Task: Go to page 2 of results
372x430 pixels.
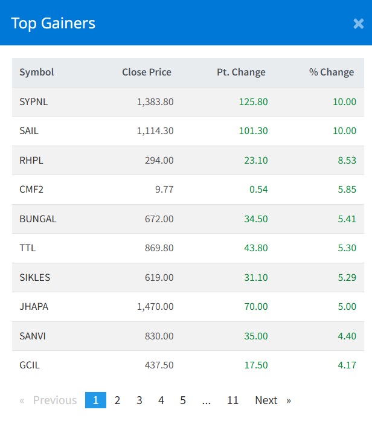Action: [x=117, y=400]
